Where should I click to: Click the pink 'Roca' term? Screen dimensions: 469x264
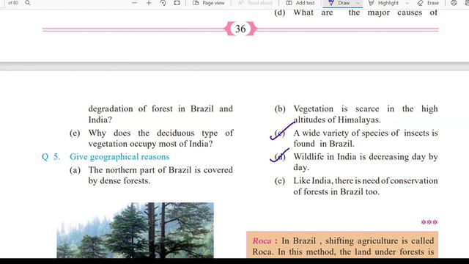click(262, 241)
